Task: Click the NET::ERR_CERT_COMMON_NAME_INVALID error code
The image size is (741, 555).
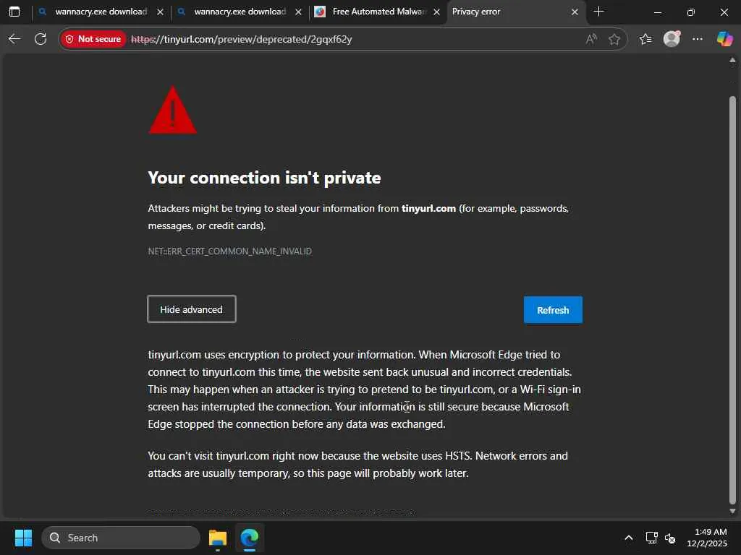Action: coord(229,251)
